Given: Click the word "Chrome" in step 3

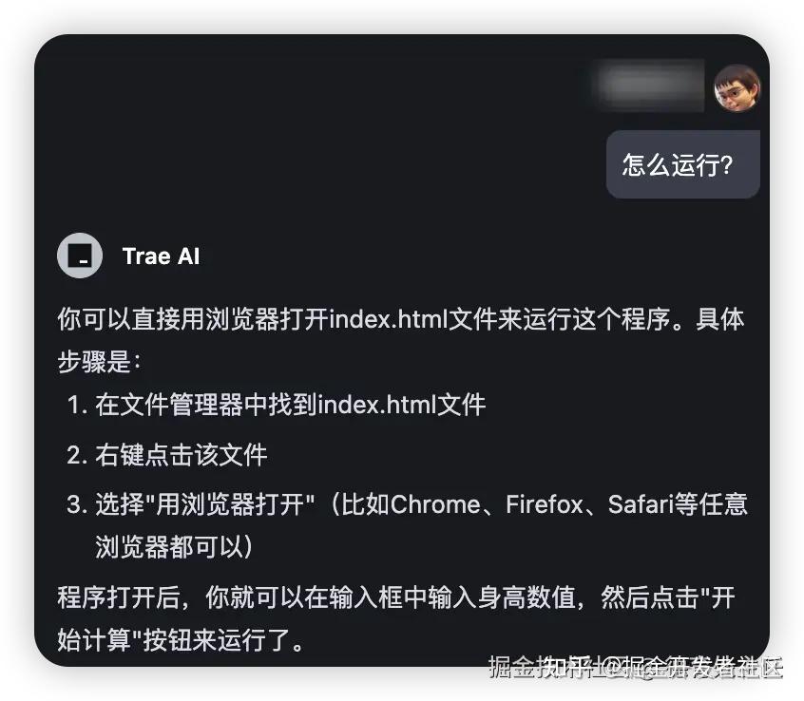Looking at the screenshot, I should click(435, 504).
